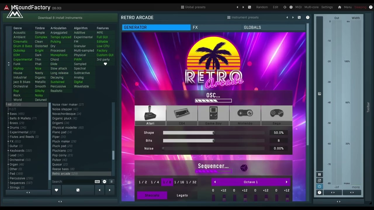374x210 pixels.
Task: Select the Atari console oscillator
Action: click(150, 116)
